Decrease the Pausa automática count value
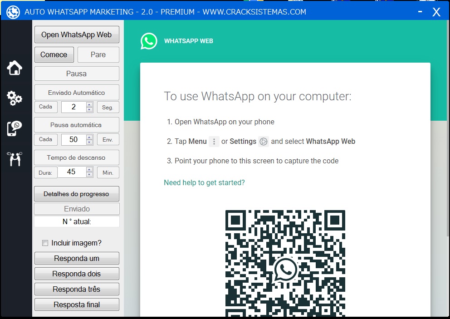This screenshot has height=319, width=450. pos(89,142)
